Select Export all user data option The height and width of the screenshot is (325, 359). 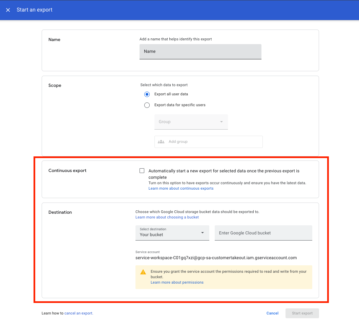(147, 94)
